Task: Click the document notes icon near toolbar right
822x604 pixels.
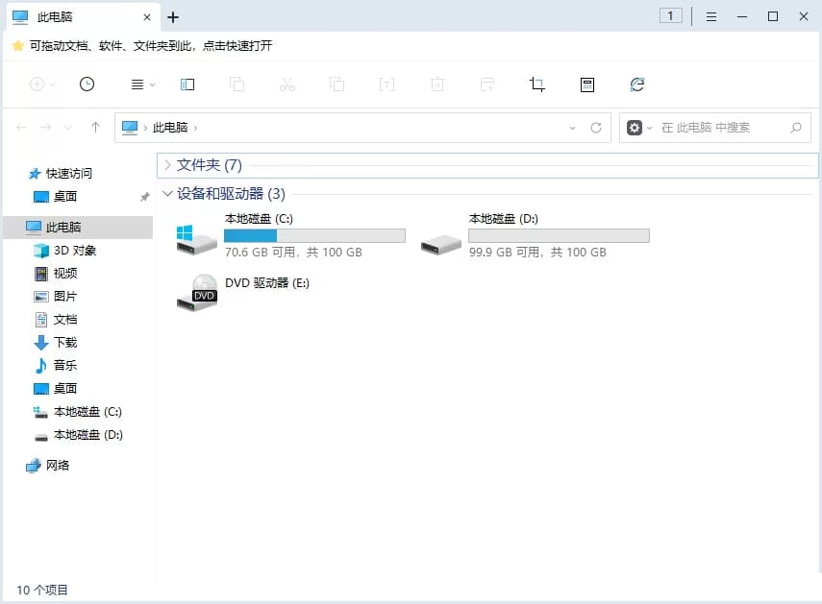Action: [x=587, y=85]
